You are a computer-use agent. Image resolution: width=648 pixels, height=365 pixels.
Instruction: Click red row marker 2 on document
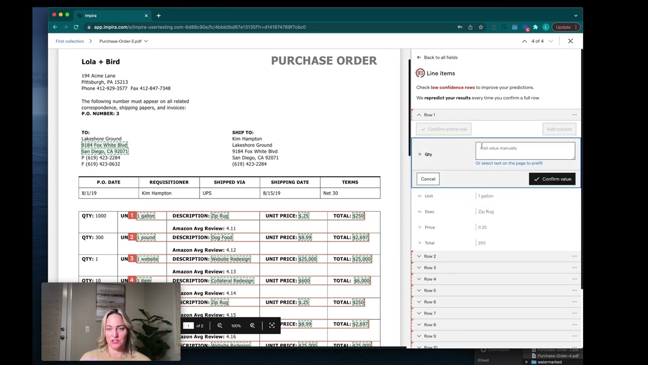[x=132, y=237]
